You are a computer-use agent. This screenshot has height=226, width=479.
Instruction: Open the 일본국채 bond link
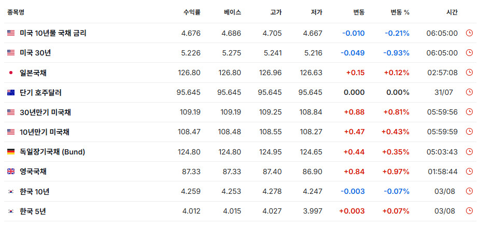pyautogui.click(x=33, y=73)
